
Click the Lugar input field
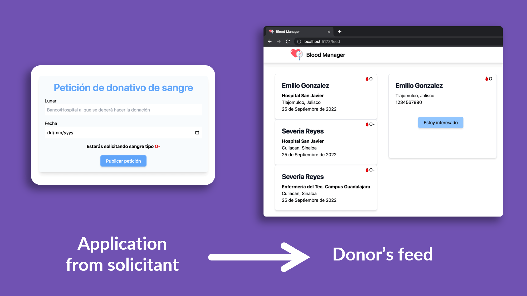tap(123, 110)
